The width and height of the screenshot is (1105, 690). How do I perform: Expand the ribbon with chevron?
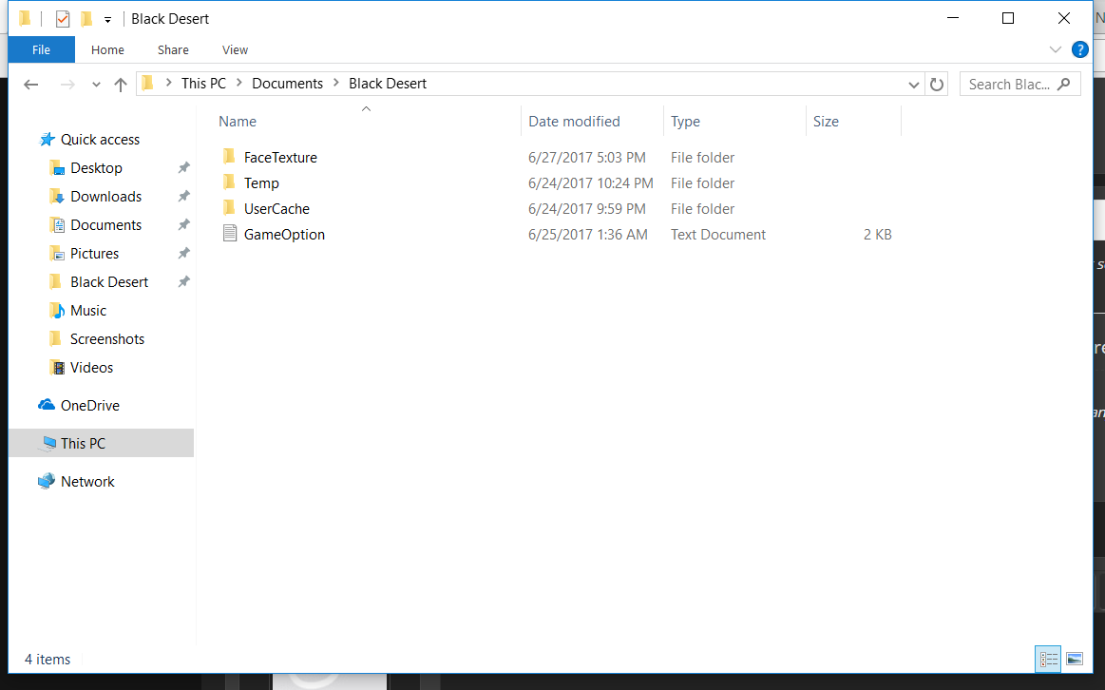point(1056,49)
